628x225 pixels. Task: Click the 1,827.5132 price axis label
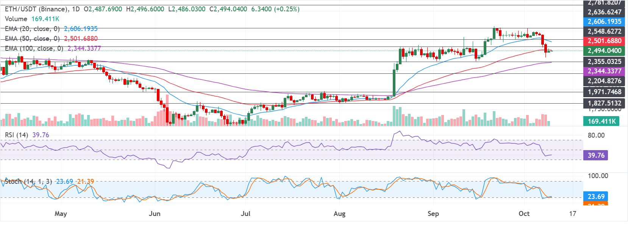click(x=605, y=103)
